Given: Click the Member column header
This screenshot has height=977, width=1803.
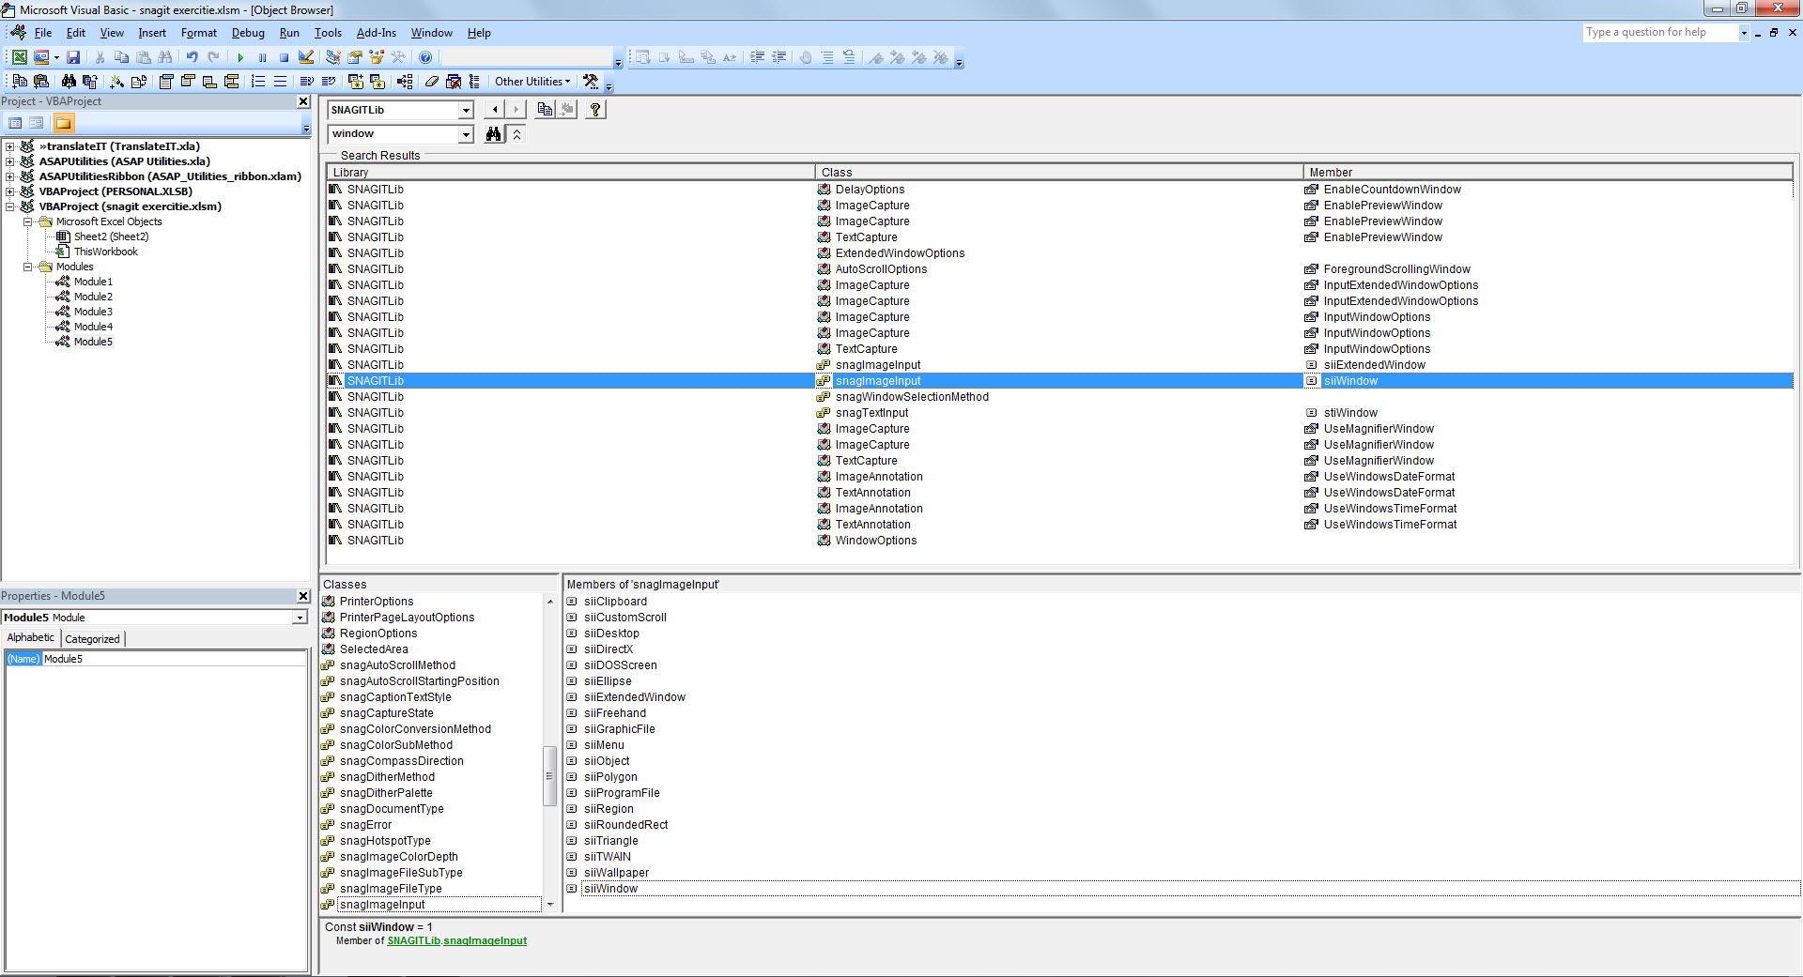Looking at the screenshot, I should click(x=1548, y=173).
